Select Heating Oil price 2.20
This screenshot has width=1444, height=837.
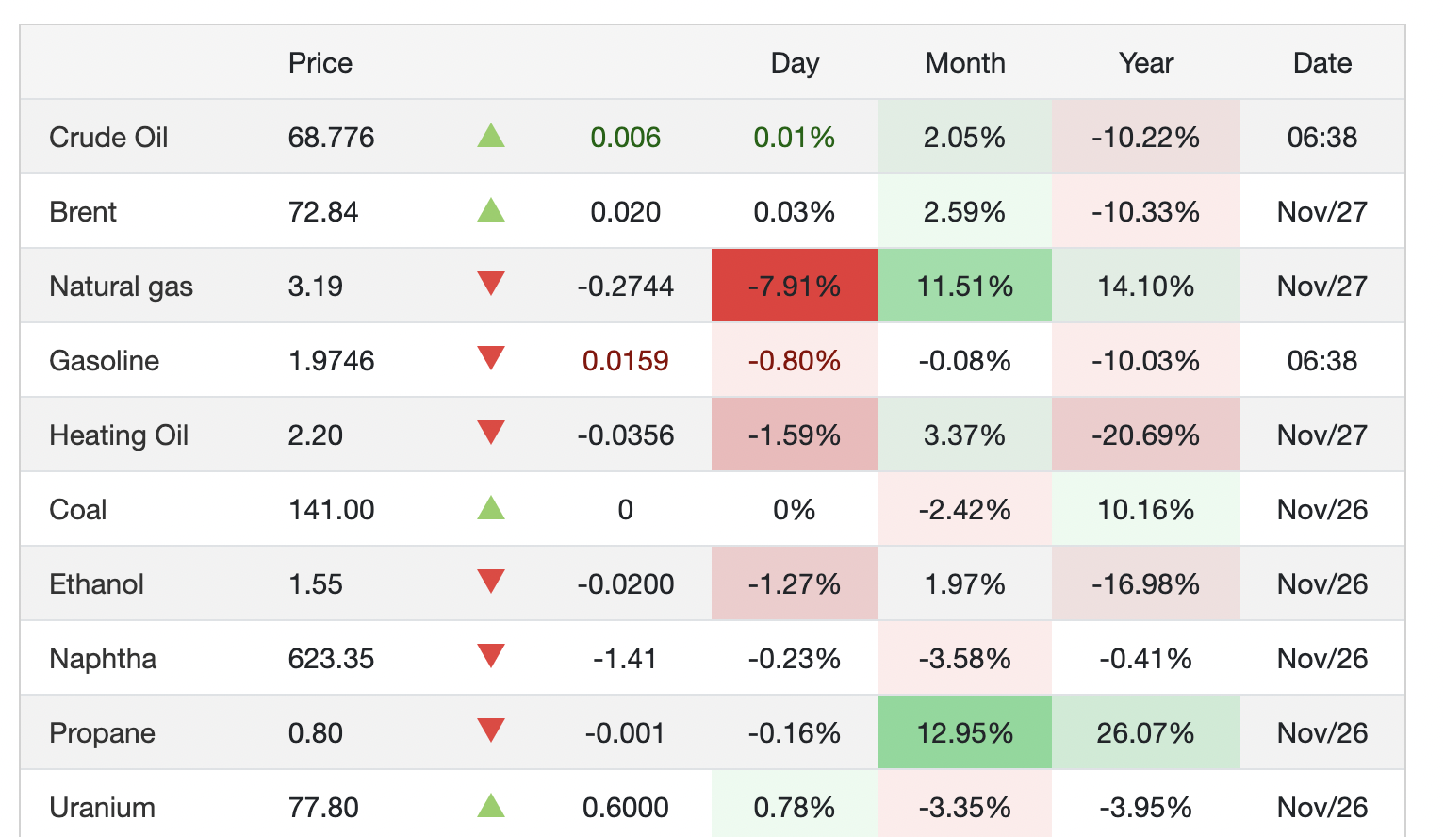(315, 435)
